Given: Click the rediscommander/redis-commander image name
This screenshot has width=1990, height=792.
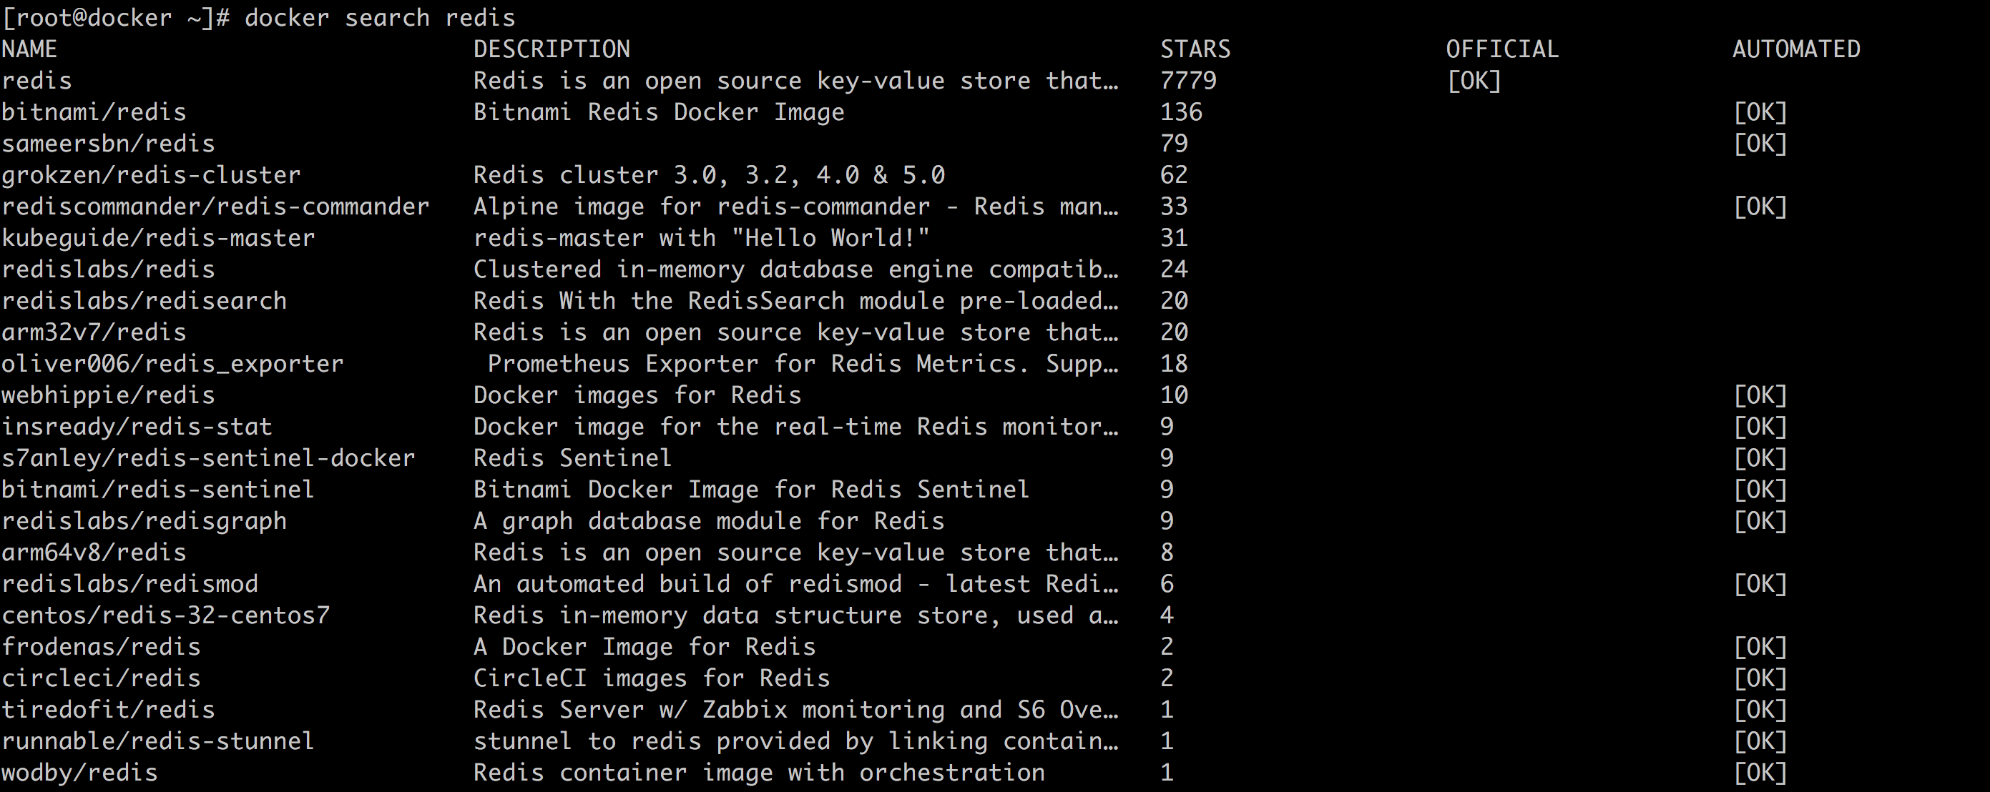Looking at the screenshot, I should pyautogui.click(x=215, y=207).
